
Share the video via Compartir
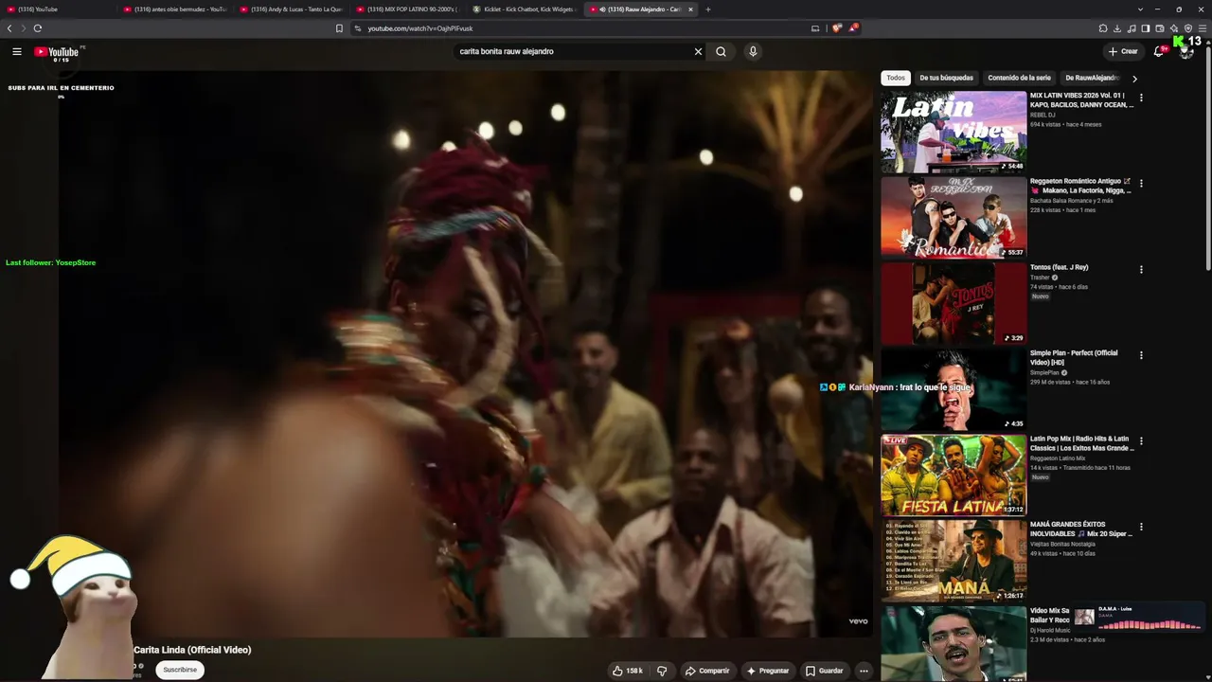(x=707, y=671)
